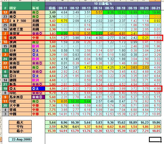Click the 08-21 date column header
Screen dimensions: 164x144
coord(156,8)
